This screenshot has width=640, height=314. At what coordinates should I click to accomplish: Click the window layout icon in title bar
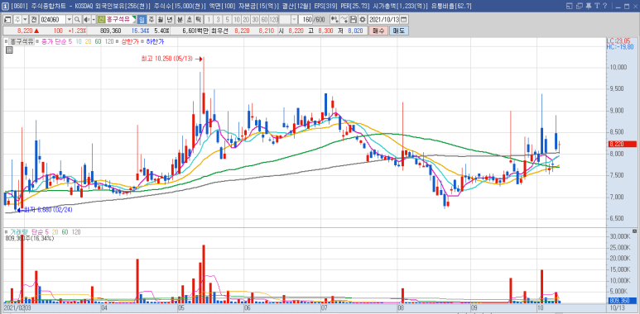click(x=569, y=6)
